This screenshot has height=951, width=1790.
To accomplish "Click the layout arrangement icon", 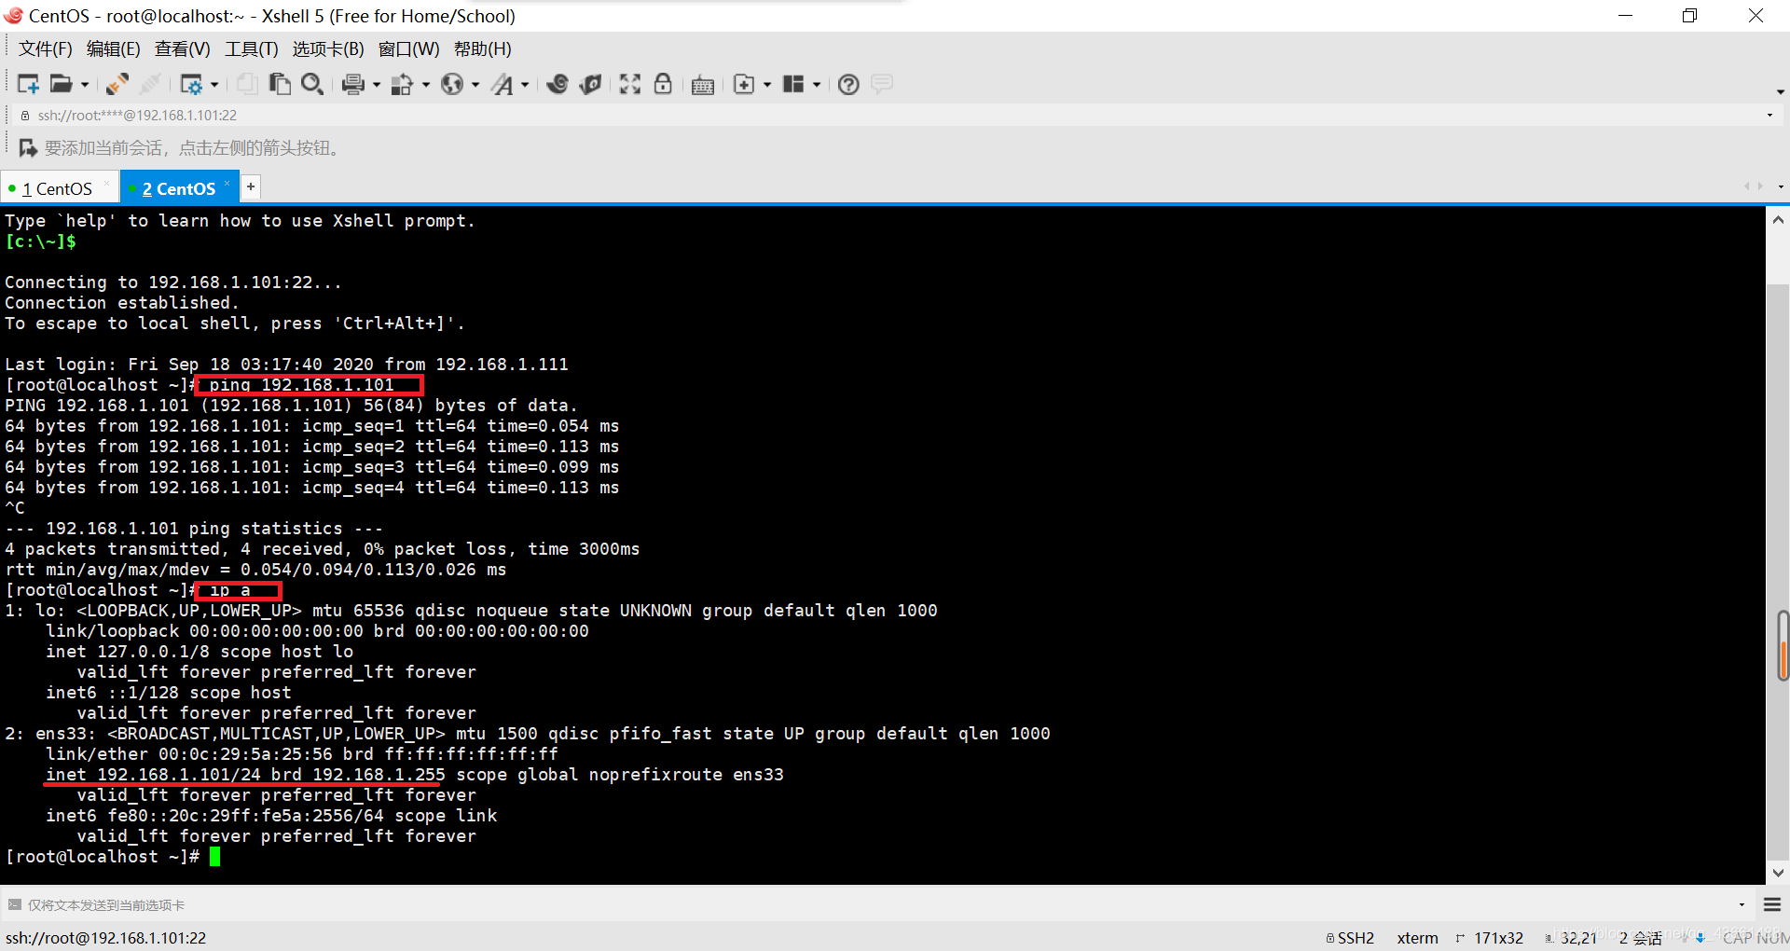I will click(793, 84).
